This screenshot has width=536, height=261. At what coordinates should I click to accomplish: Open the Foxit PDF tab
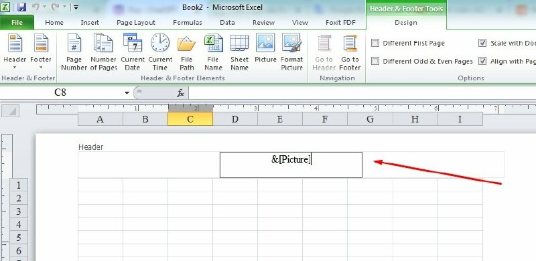[x=340, y=23]
